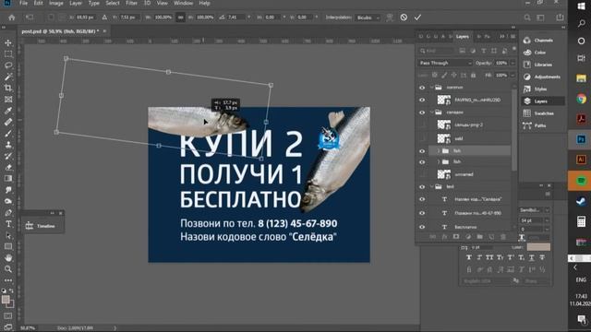
Task: Cancel the transform with the circle-slash icon
Action: pos(404,18)
